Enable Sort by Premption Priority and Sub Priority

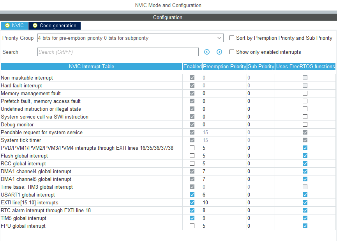(x=232, y=38)
